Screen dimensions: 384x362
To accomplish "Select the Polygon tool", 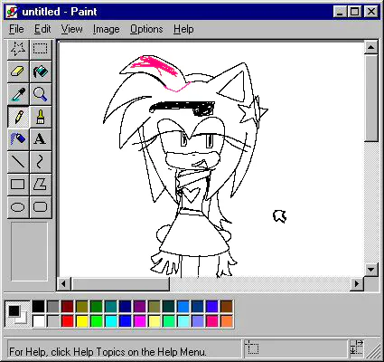I will point(41,185).
